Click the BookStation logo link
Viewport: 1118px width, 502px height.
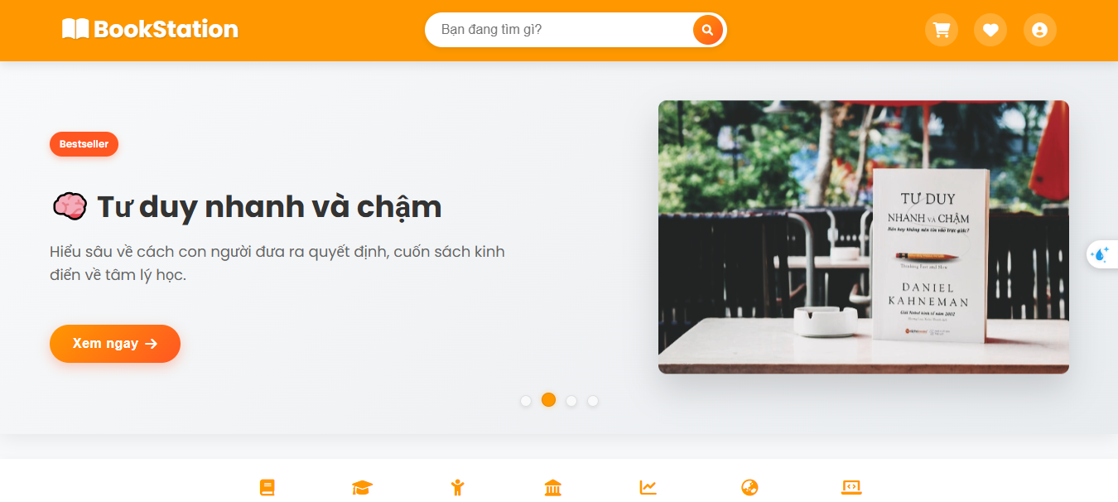[x=150, y=29]
